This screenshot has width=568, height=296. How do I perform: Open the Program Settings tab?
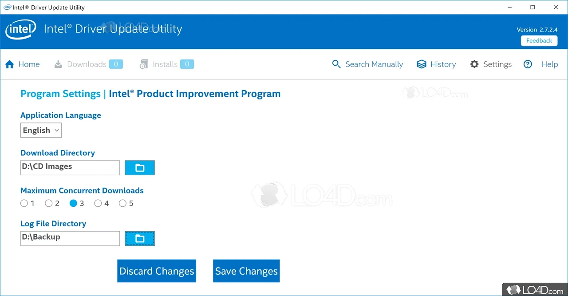click(x=60, y=94)
